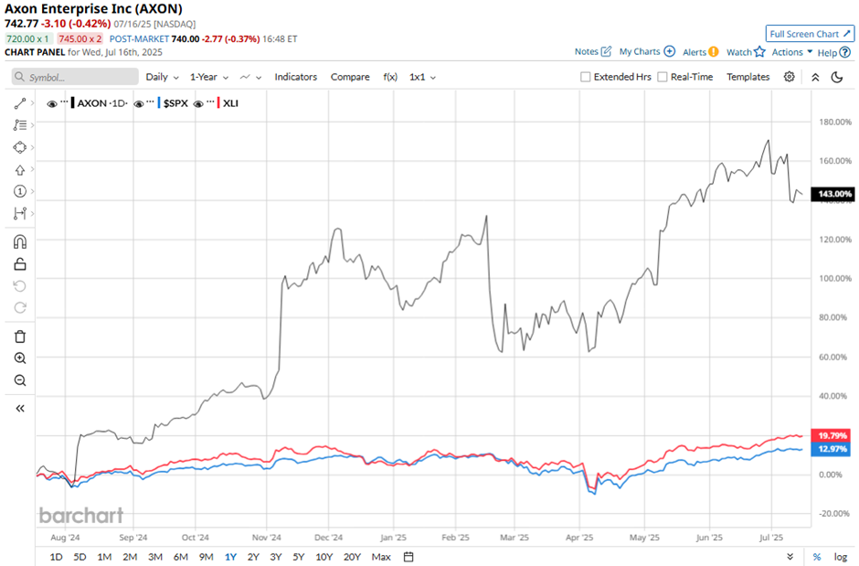Open the Notes editor
The image size is (859, 566).
click(x=593, y=51)
